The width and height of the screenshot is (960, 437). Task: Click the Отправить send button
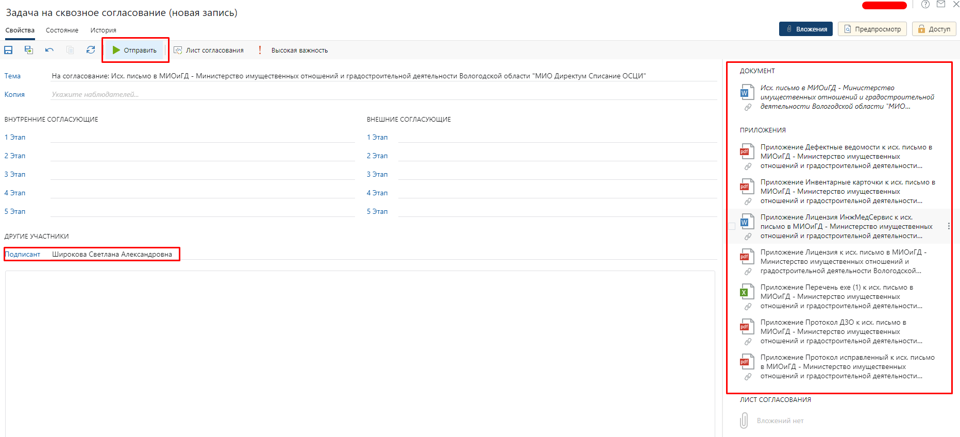[x=135, y=50]
